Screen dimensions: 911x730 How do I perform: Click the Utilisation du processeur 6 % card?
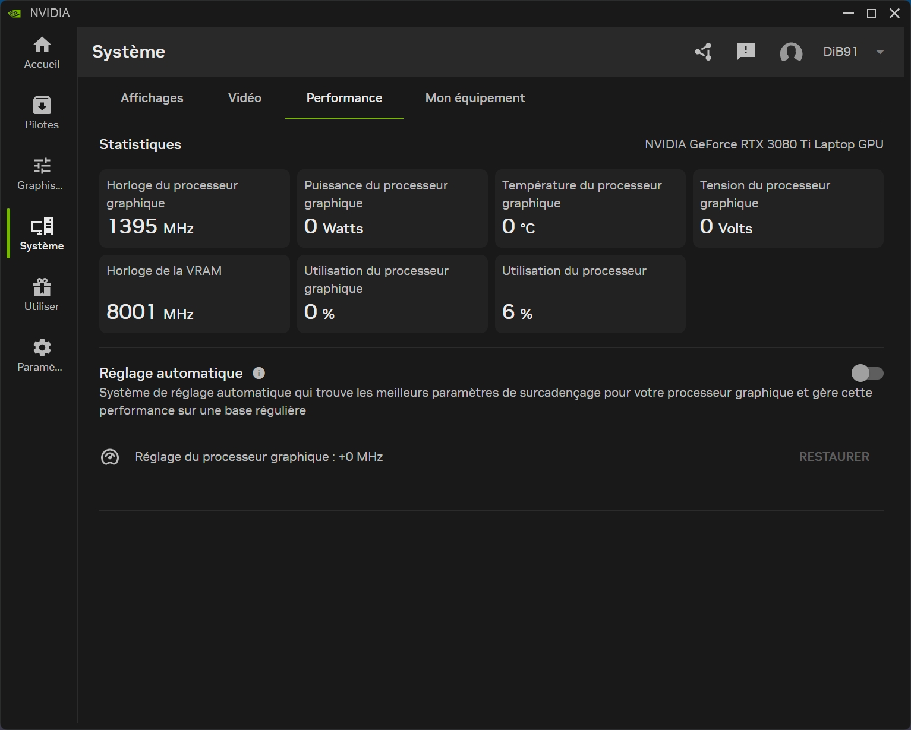tap(590, 294)
